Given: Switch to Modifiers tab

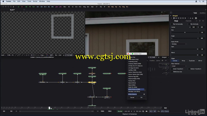Looking at the screenshot, I should pos(202,13).
